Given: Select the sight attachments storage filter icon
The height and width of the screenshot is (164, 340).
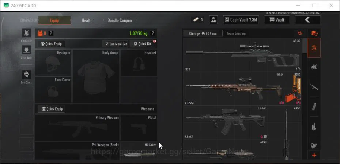Looking at the screenshot, I should pyautogui.click(x=314, y=145).
